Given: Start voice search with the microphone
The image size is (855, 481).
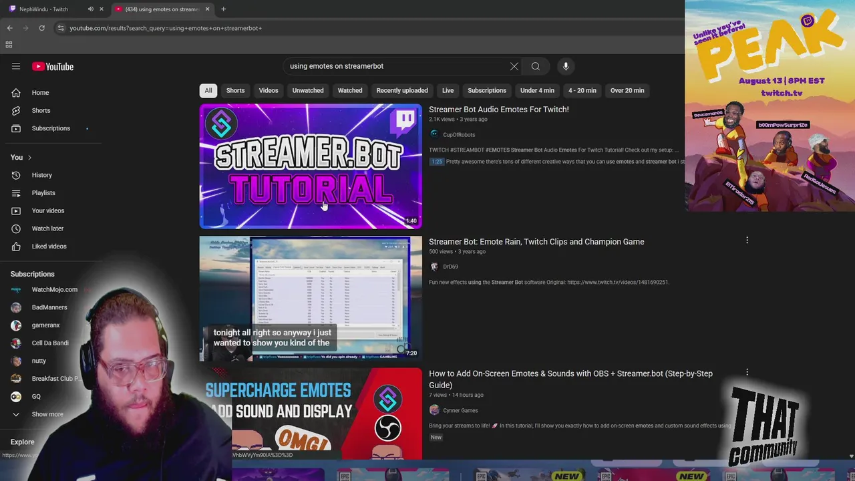Looking at the screenshot, I should (x=566, y=66).
